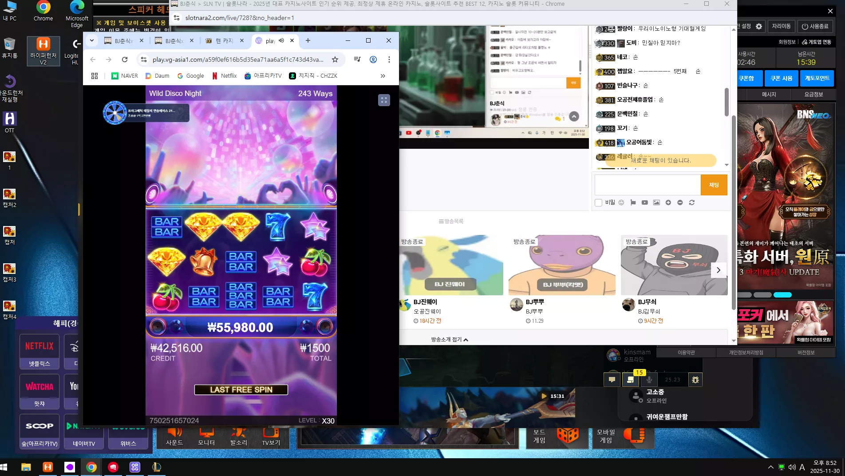Attach an image to the chat
This screenshot has width=845, height=476.
click(656, 202)
